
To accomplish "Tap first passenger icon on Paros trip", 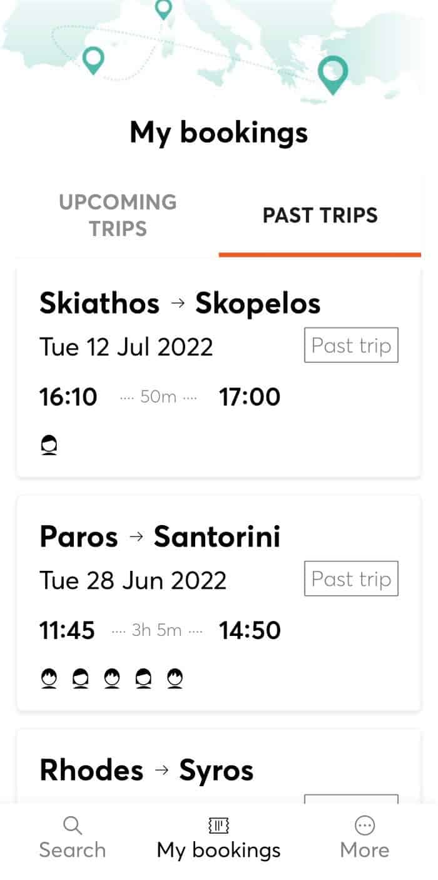I will point(49,678).
